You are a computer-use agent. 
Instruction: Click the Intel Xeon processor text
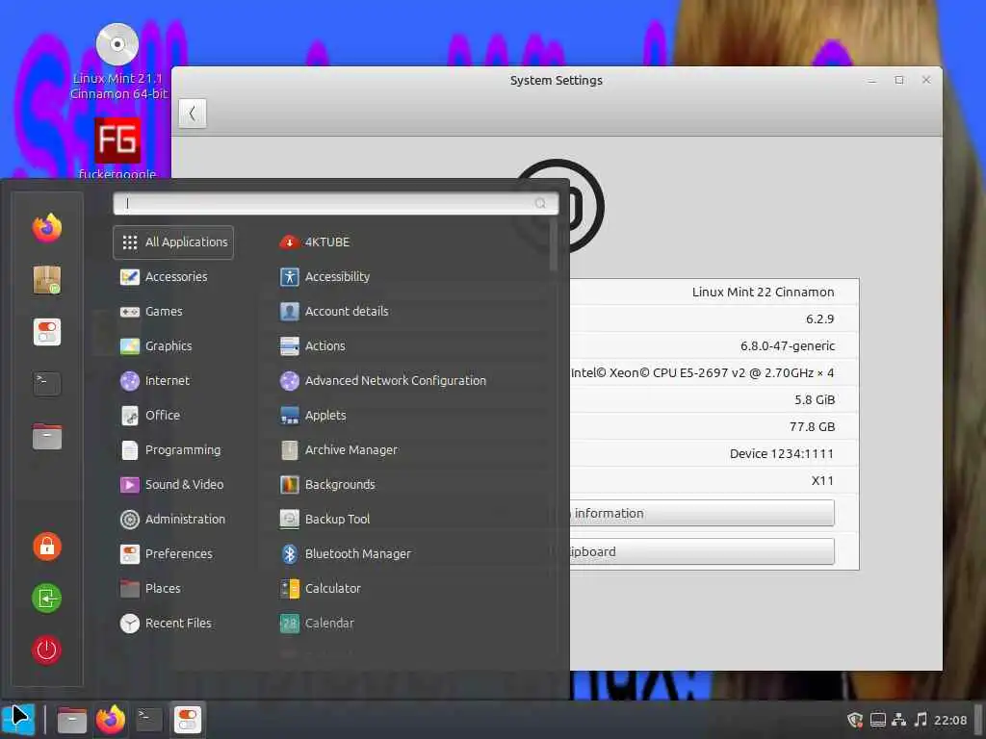[x=702, y=372]
